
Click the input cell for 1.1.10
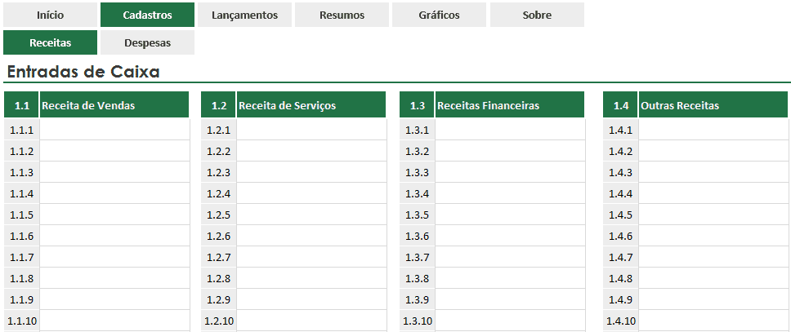point(114,321)
